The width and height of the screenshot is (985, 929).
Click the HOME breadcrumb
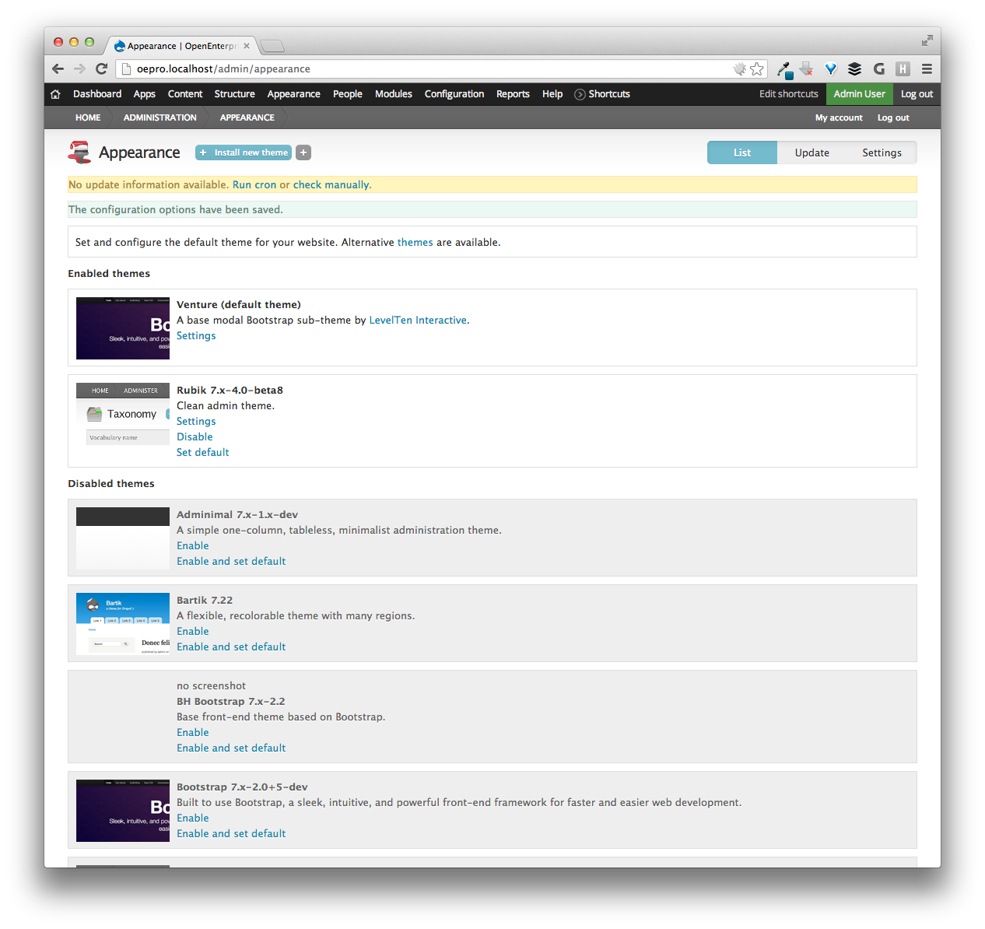click(88, 117)
